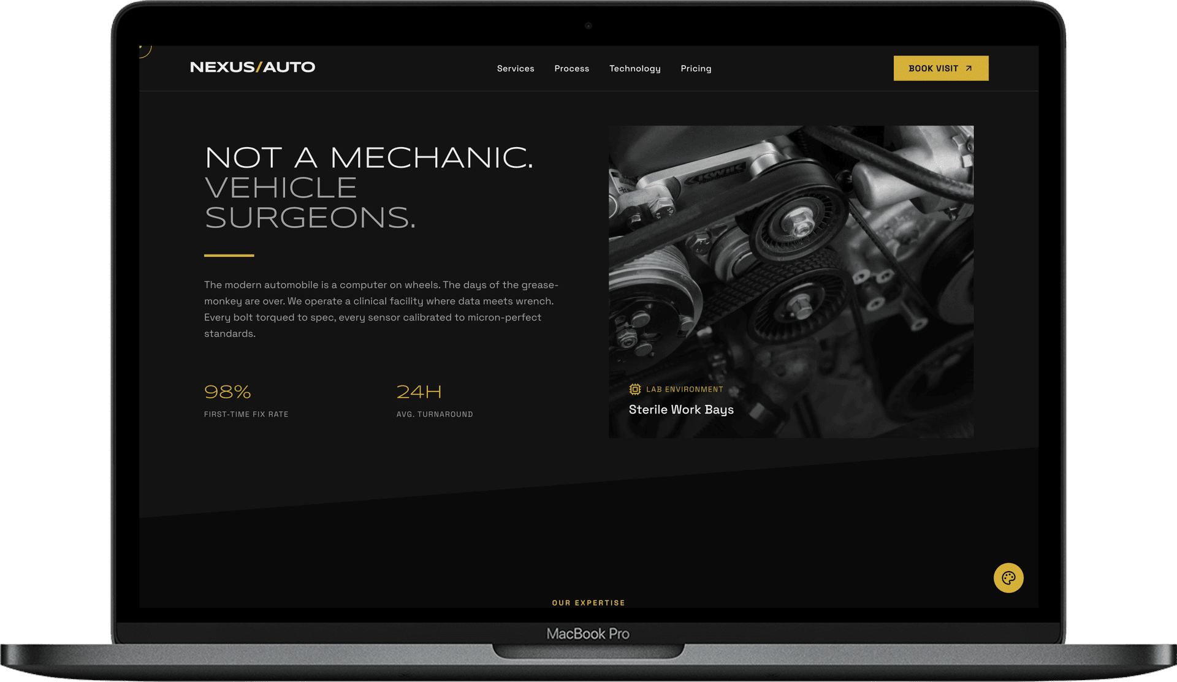The height and width of the screenshot is (682, 1177).
Task: Click the NEXUS/AUTO logo
Action: tap(253, 67)
